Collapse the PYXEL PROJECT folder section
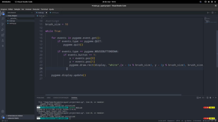This screenshot has height=122, width=218. [20, 16]
